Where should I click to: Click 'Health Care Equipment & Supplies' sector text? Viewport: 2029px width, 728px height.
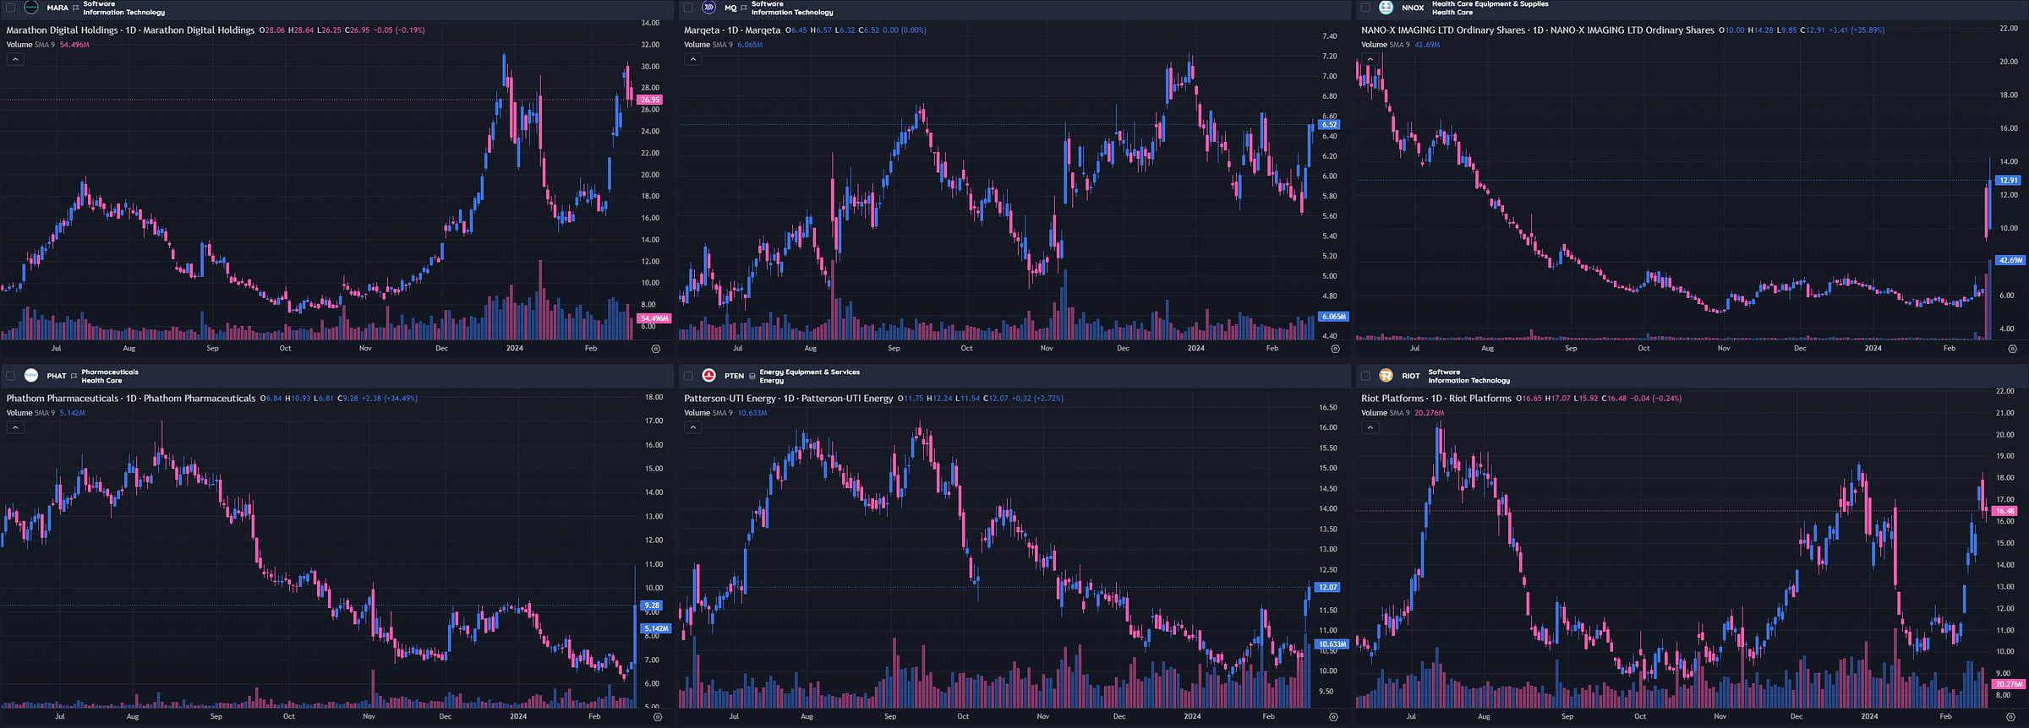(x=1490, y=4)
